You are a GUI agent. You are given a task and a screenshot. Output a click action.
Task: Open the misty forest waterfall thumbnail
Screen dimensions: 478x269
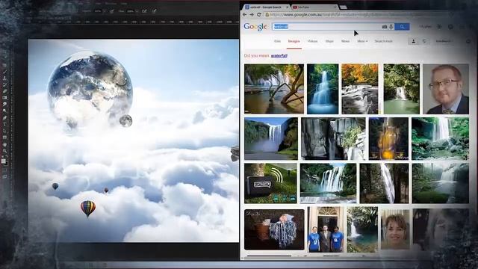(x=441, y=183)
